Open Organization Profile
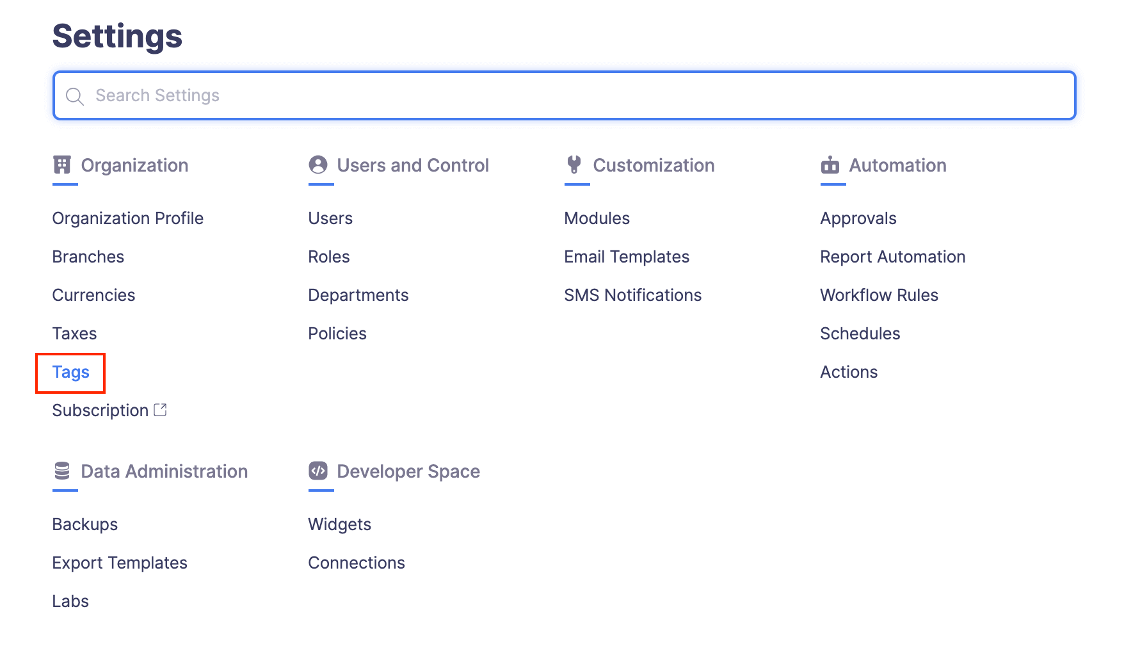The width and height of the screenshot is (1124, 648). [128, 218]
